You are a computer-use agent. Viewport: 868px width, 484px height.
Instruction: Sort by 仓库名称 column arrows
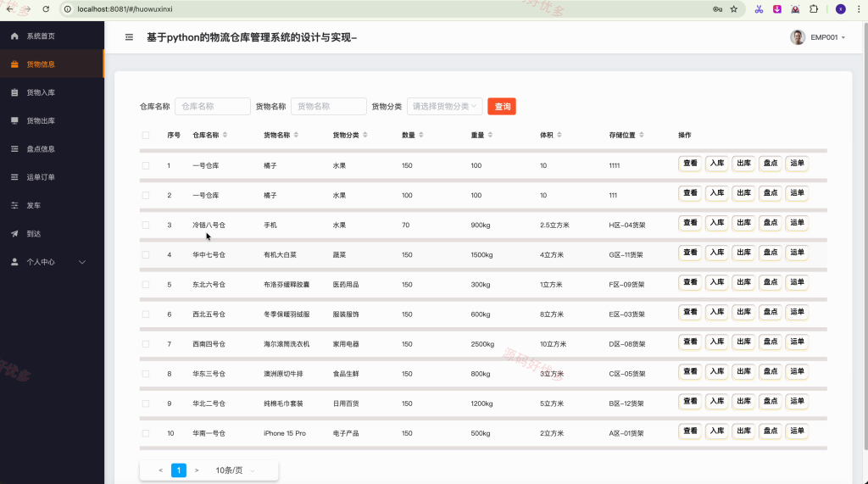[225, 135]
